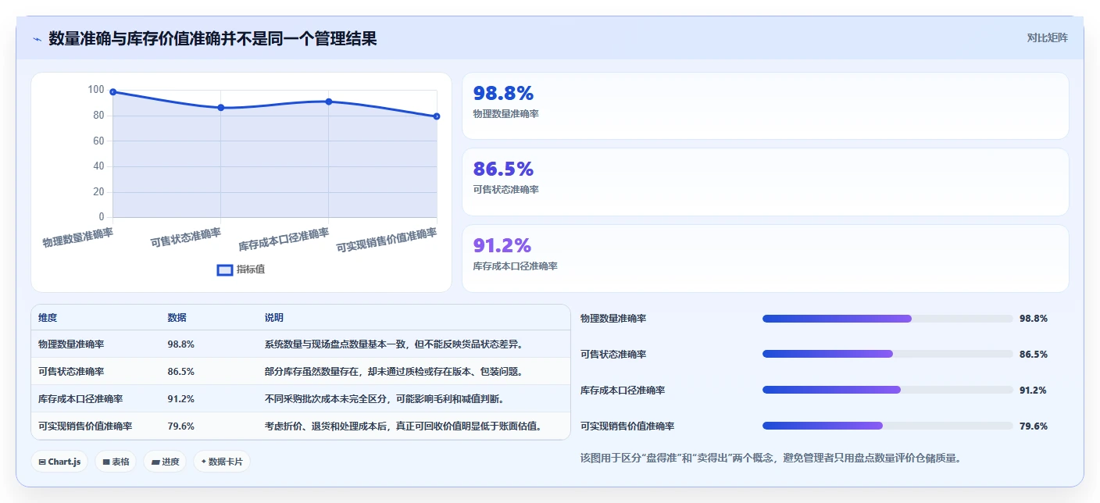Click the footnote text starting 该图用于区分

[x=770, y=458]
